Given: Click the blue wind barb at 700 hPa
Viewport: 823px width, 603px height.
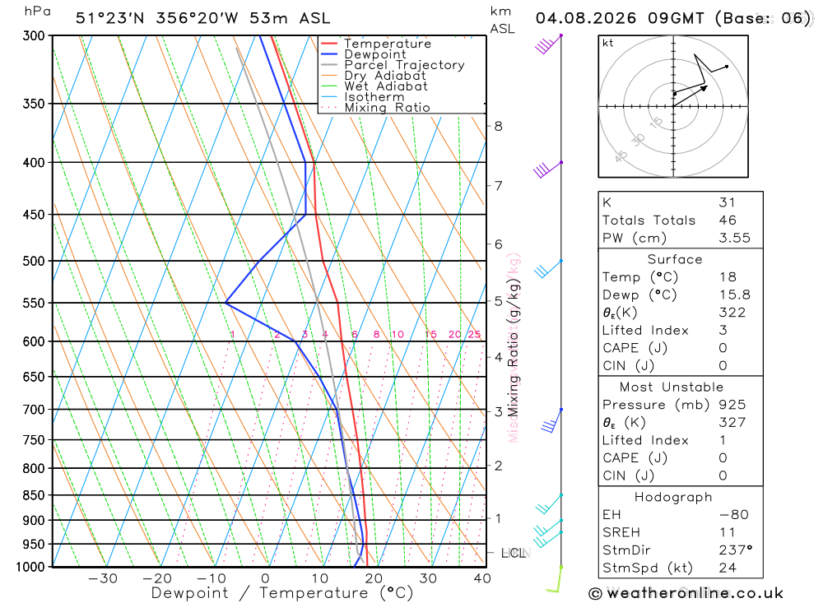Looking at the screenshot, I should (552, 420).
